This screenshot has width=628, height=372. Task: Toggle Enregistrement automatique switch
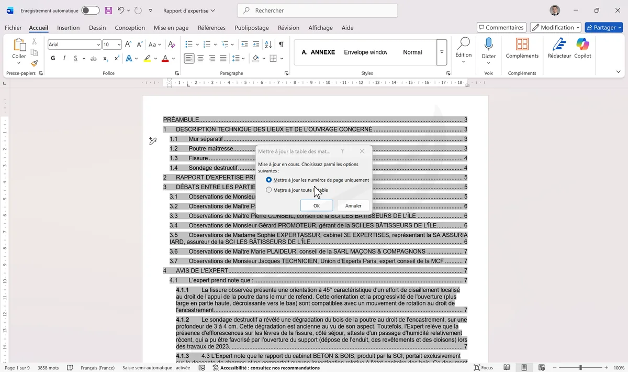pyautogui.click(x=90, y=10)
